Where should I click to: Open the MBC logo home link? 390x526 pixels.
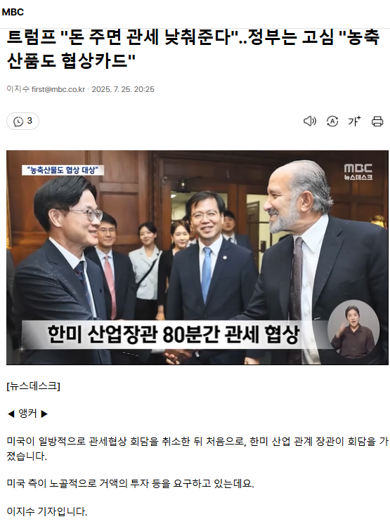click(13, 12)
